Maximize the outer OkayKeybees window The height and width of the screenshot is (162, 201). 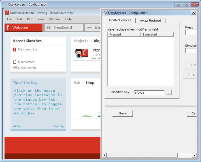tap(186, 5)
